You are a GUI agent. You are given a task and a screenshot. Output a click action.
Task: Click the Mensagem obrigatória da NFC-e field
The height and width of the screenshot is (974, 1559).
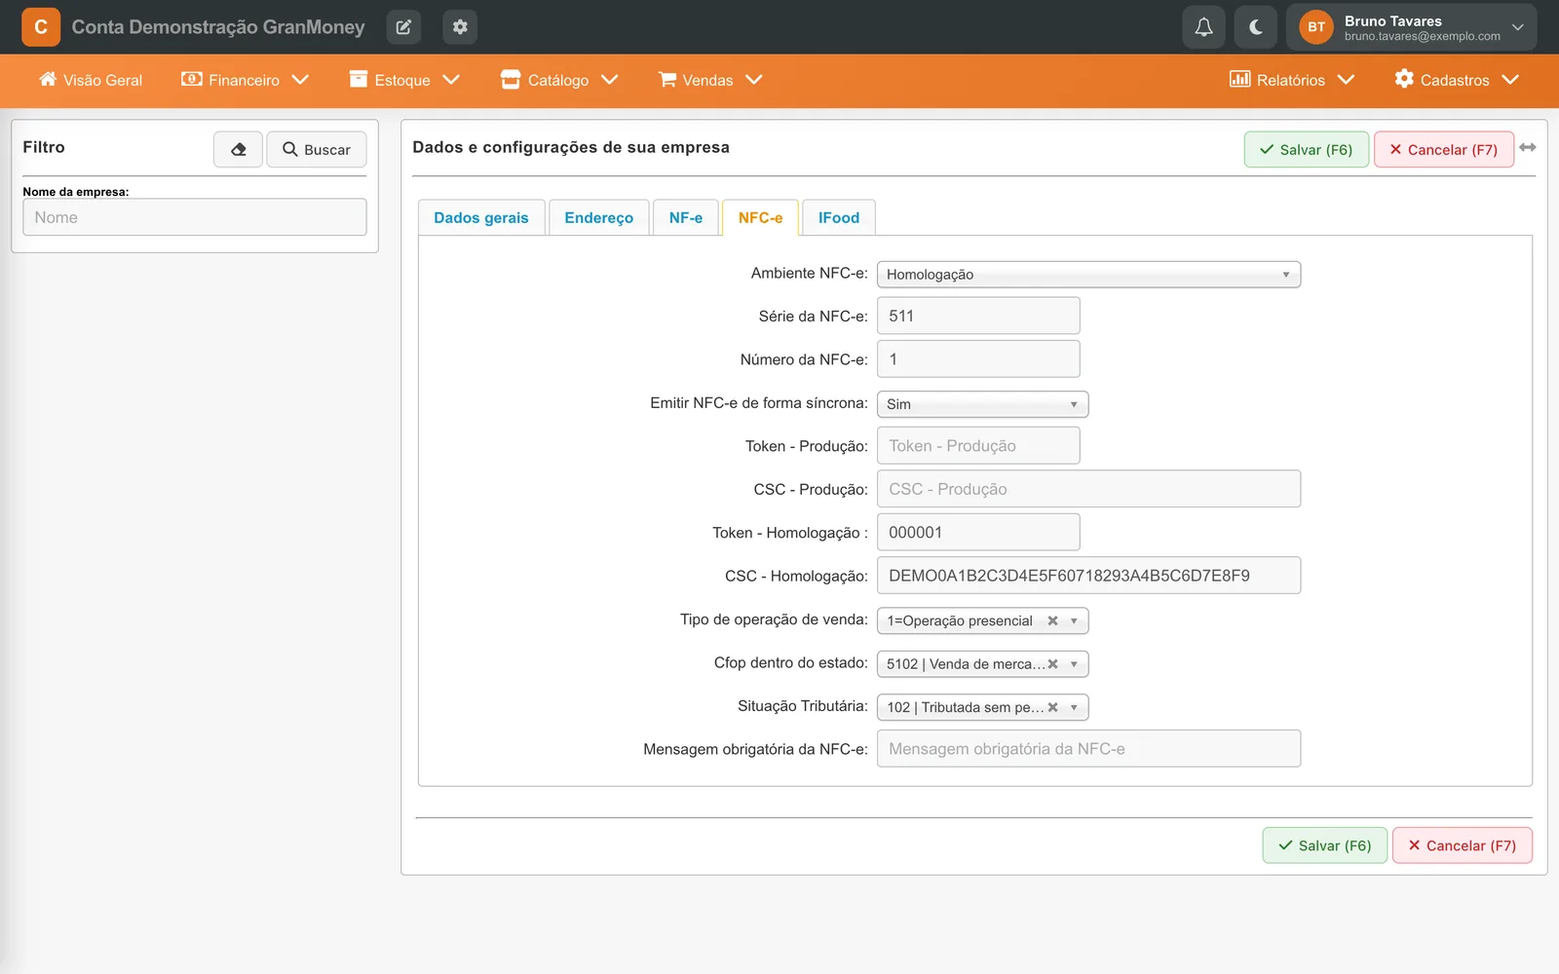tap(1088, 749)
